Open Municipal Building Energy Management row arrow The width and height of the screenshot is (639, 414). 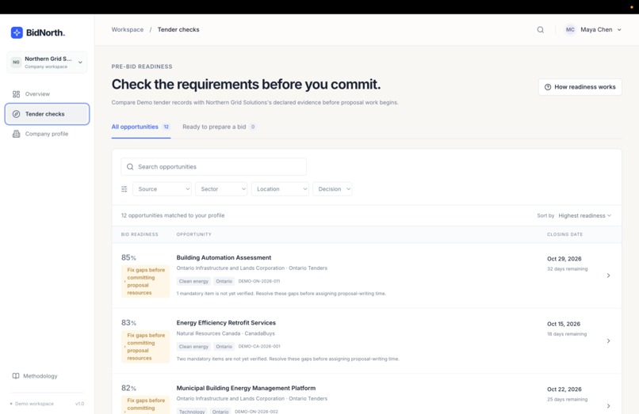coord(608,406)
